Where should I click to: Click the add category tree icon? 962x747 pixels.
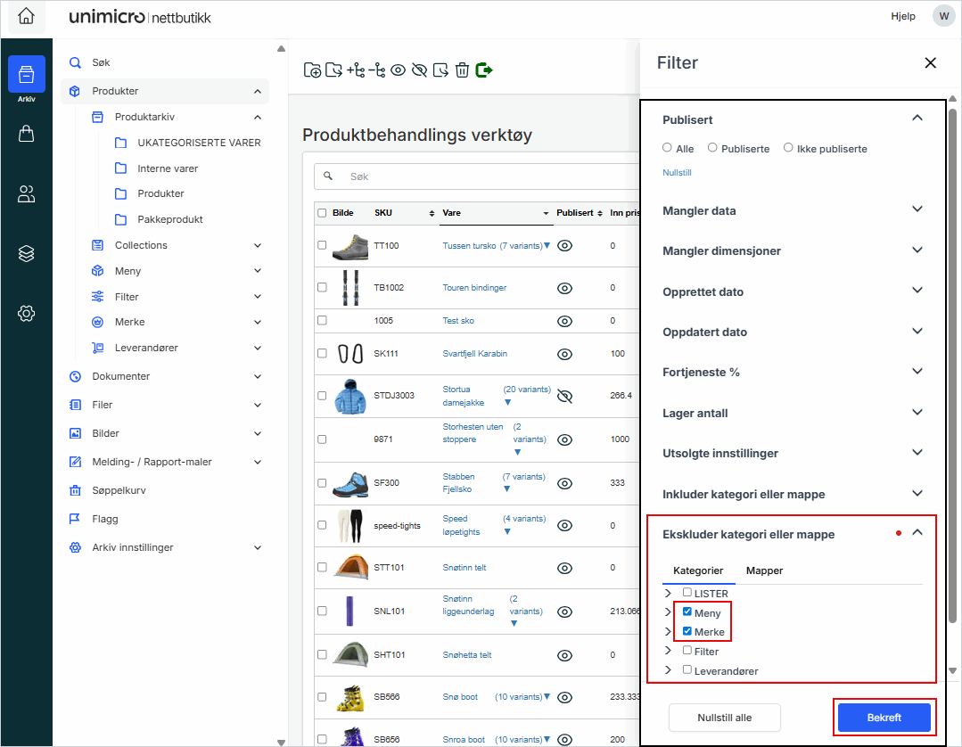tap(356, 70)
